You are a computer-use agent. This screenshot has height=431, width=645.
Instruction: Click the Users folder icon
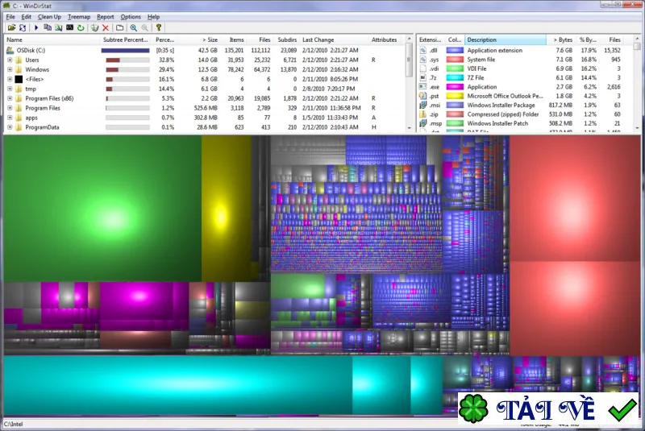point(19,60)
